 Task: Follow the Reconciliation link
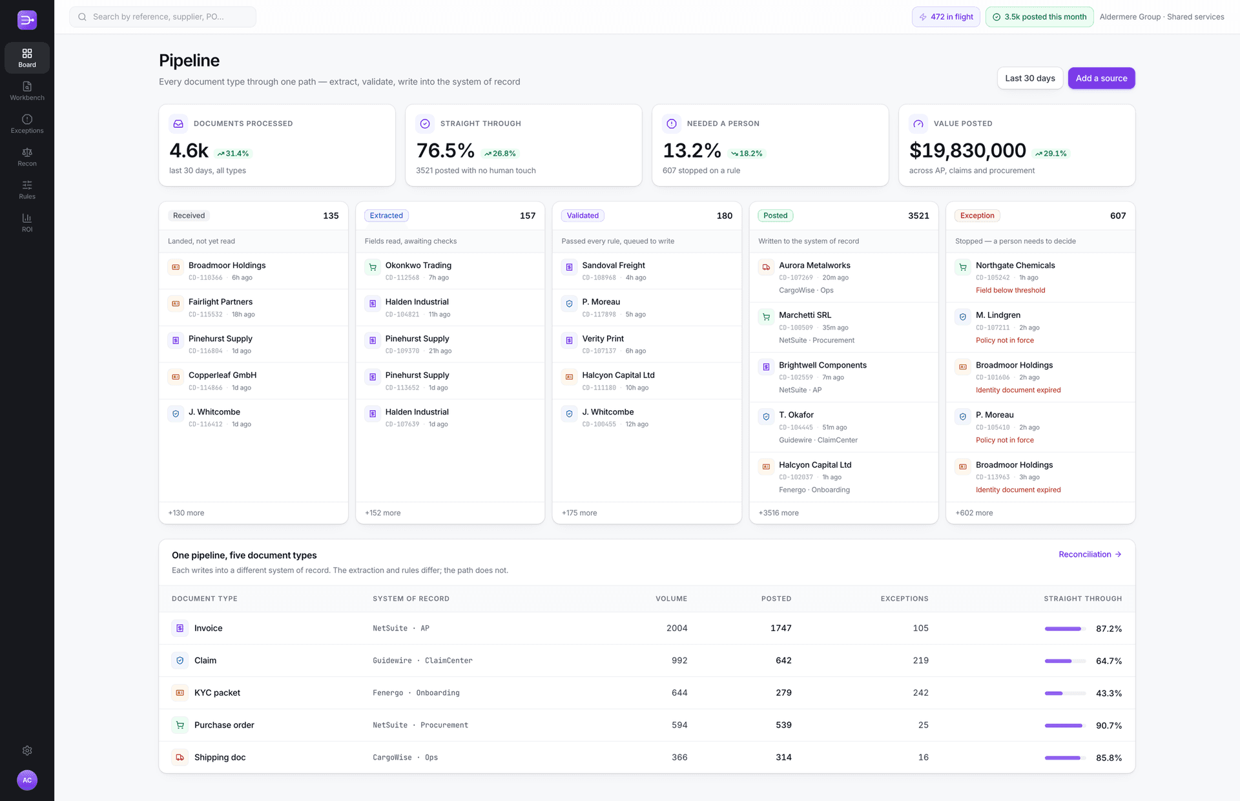point(1090,554)
